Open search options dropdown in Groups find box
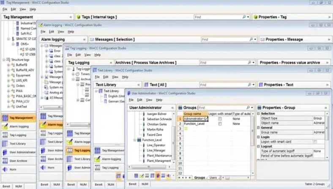The image size is (333, 189). 252,107
